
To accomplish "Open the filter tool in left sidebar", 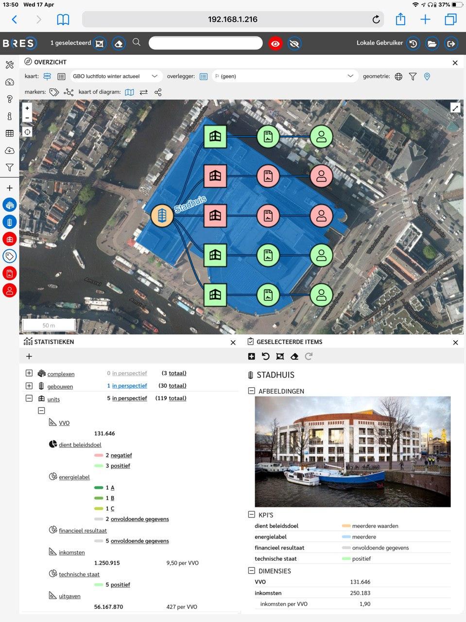I will click(9, 168).
